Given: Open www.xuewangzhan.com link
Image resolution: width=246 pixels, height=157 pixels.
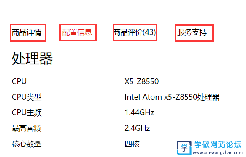Looking at the screenshot, I should click(218, 152).
